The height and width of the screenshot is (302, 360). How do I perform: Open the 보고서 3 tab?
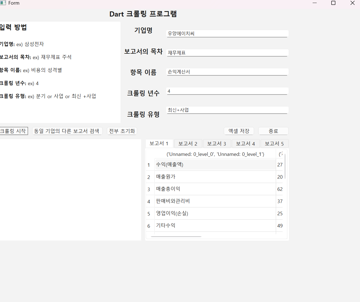[217, 143]
